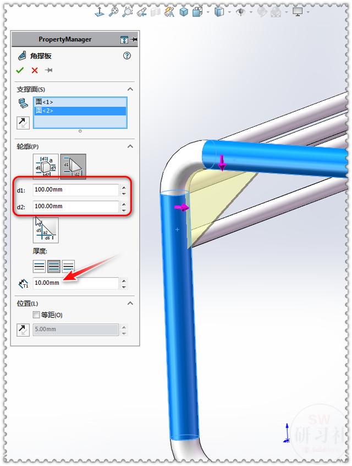Set thickness to both sides option
Image resolution: width=352 pixels, height=466 pixels.
click(x=54, y=266)
